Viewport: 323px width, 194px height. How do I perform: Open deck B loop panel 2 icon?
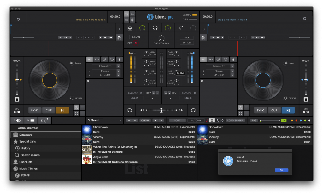(x=226, y=59)
